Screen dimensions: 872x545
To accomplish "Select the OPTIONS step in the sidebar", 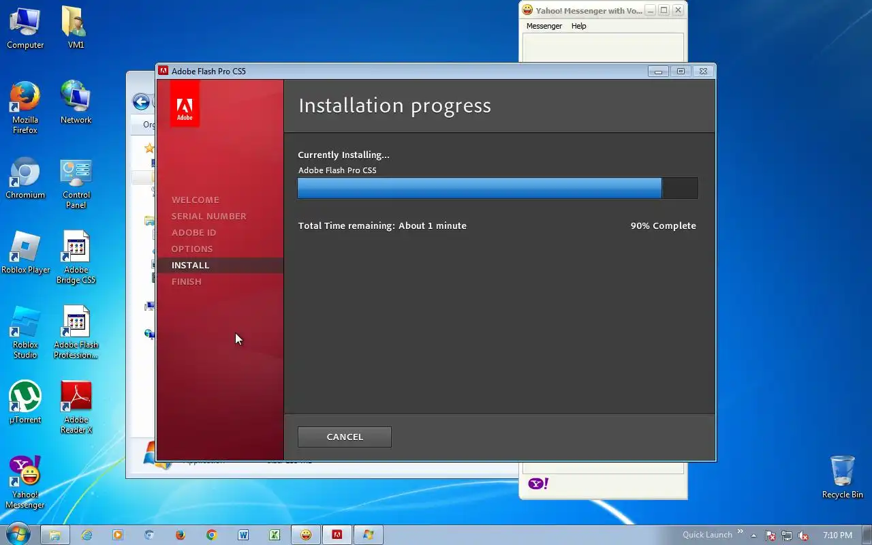I will tap(192, 249).
